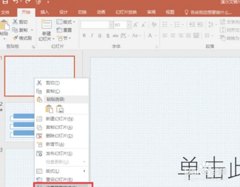Open the 动画 ribbon tab

[101, 12]
